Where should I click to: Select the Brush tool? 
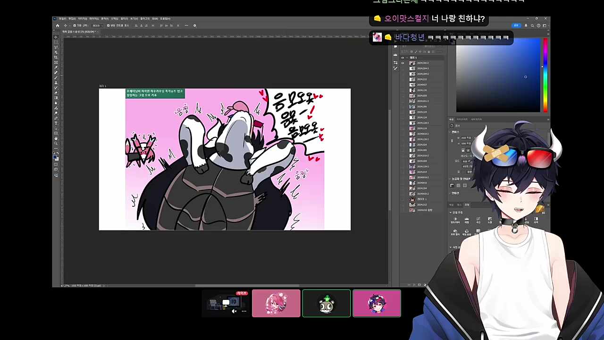pos(56,78)
